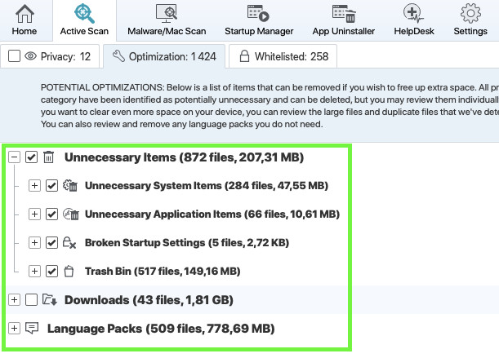Select Broken Startup Settings (5 files, 2,72 KB)
Screen dimensions: 499x358
click(x=187, y=243)
